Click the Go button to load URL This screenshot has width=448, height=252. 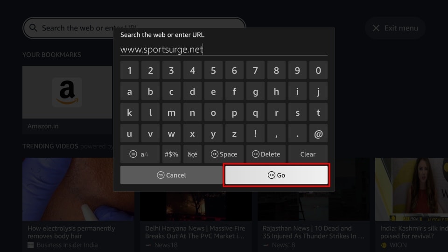tap(276, 175)
